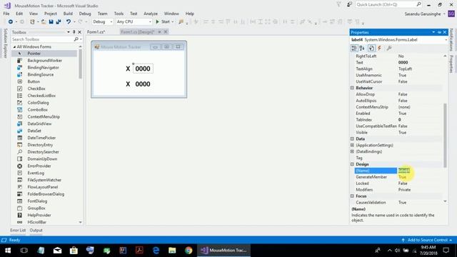Click the Visible property value True

click(402, 133)
